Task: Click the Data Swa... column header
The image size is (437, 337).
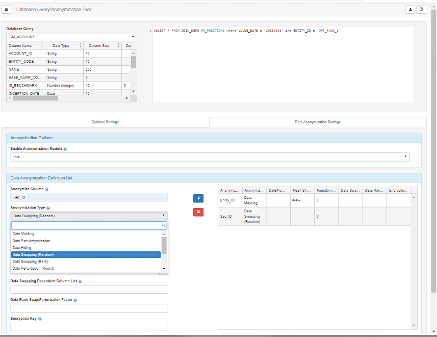Action: tap(351, 190)
